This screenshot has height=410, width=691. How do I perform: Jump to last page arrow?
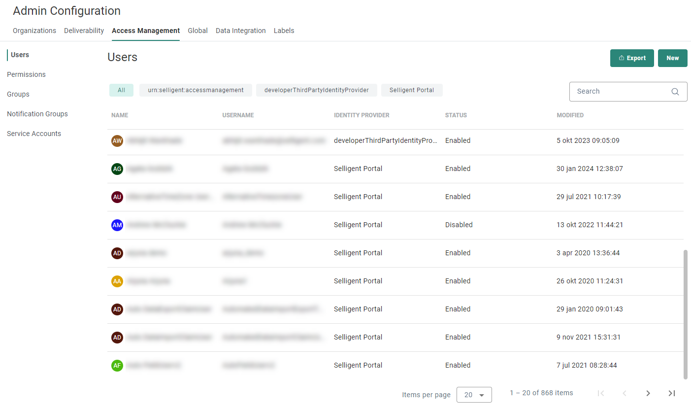point(671,393)
